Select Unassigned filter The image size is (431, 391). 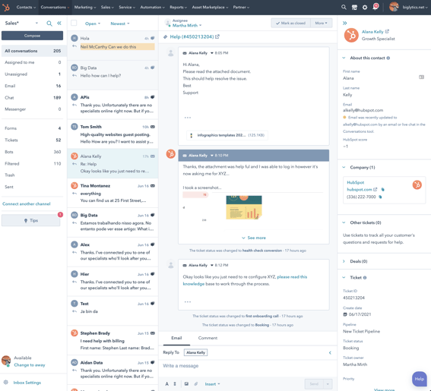(33, 74)
